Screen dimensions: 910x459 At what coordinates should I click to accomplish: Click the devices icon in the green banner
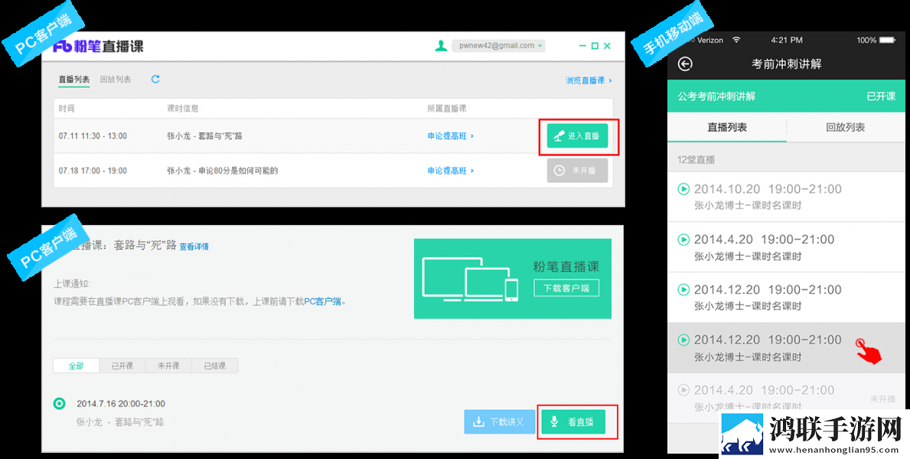470,279
